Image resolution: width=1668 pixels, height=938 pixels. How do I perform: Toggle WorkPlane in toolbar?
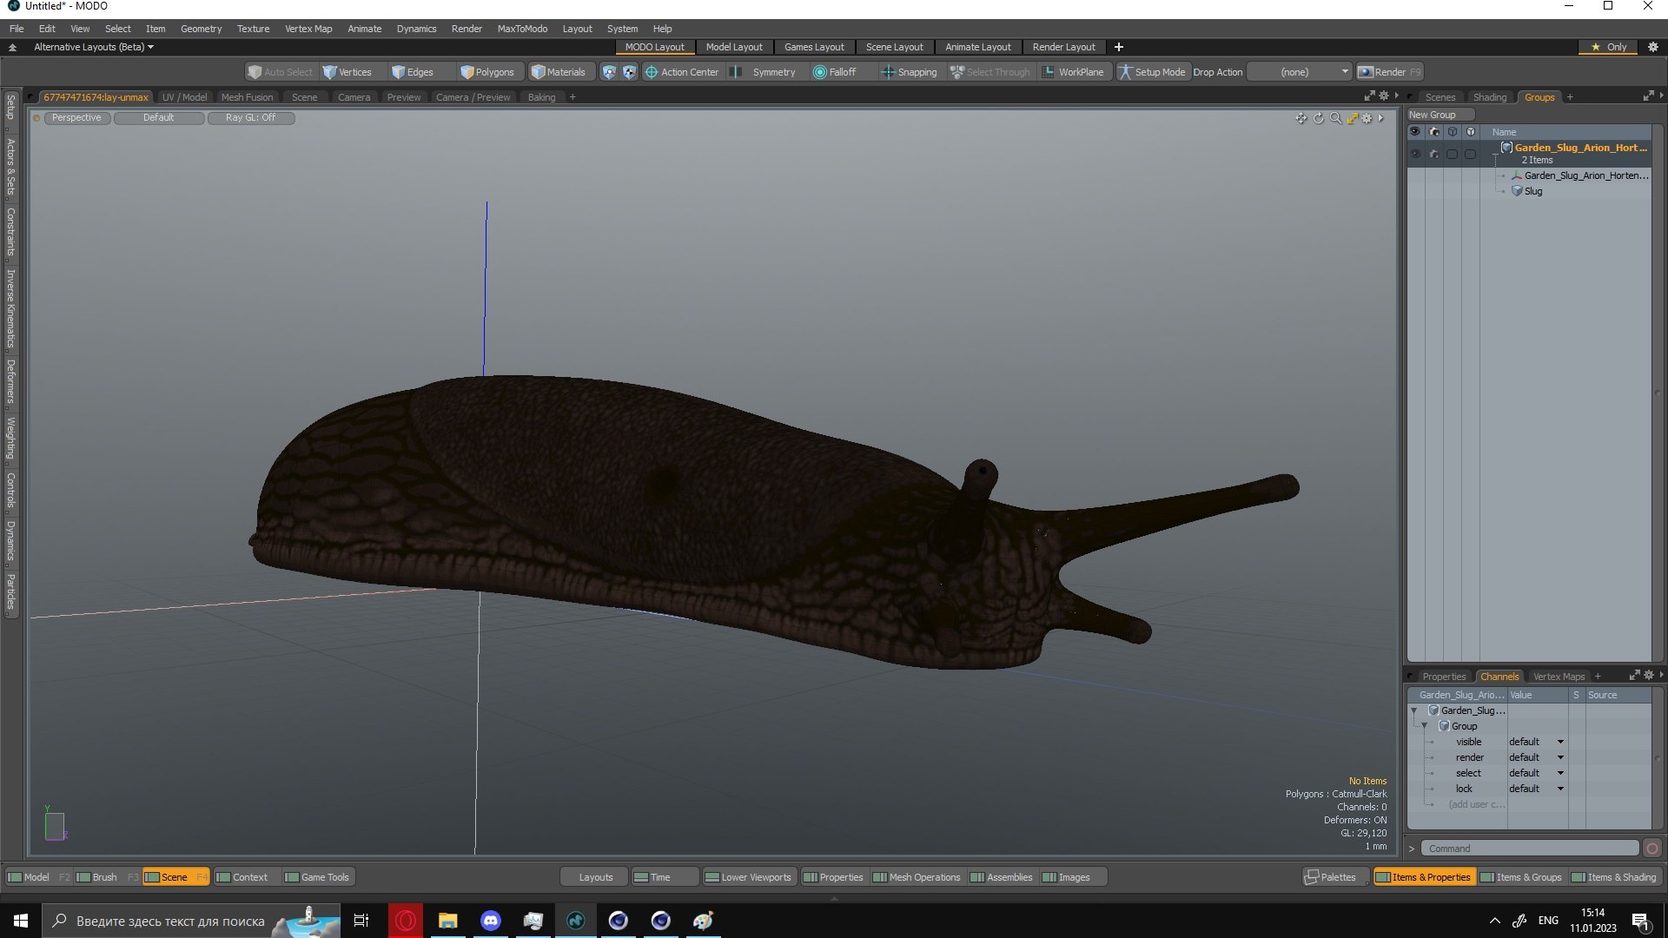coord(1073,72)
